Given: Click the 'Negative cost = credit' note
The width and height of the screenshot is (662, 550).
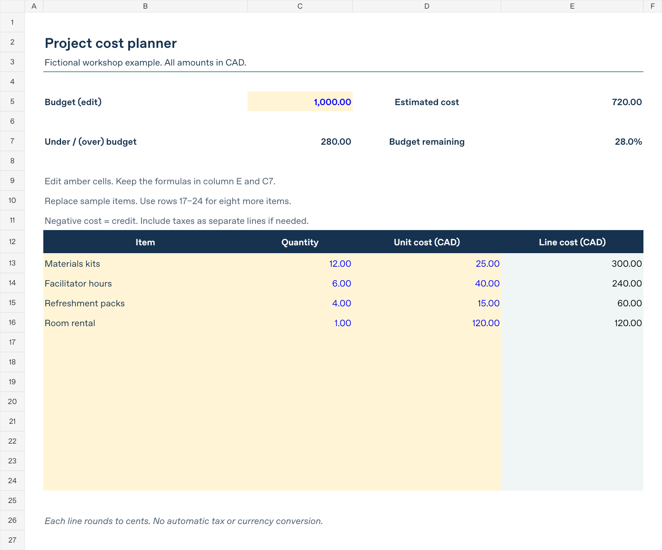Looking at the screenshot, I should pyautogui.click(x=177, y=221).
